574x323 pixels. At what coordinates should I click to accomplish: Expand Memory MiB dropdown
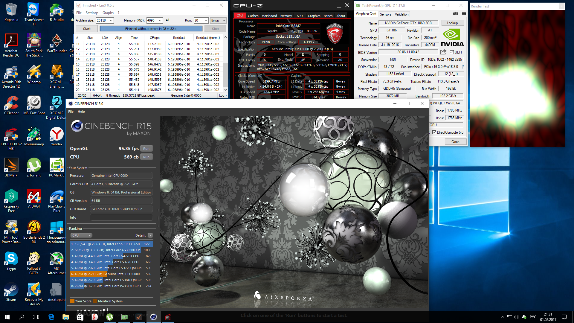pyautogui.click(x=160, y=21)
